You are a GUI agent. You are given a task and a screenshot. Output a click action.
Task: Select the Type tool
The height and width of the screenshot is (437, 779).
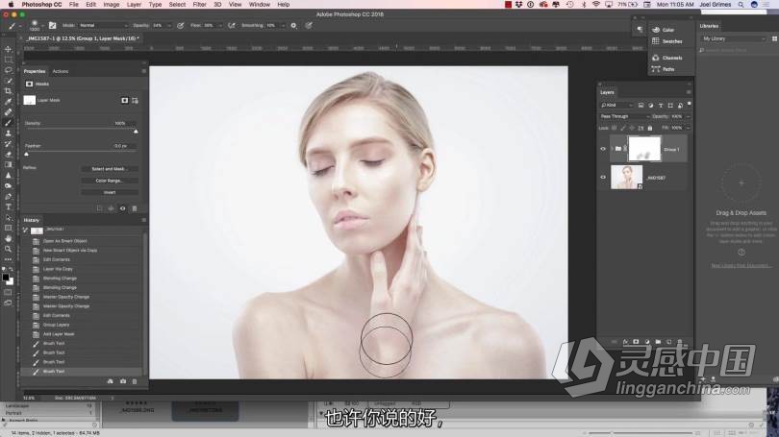[8, 206]
